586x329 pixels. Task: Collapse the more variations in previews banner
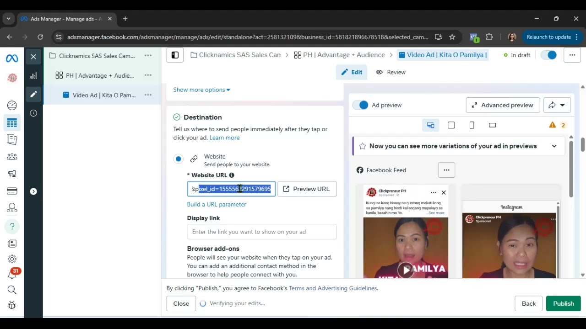tap(554, 146)
